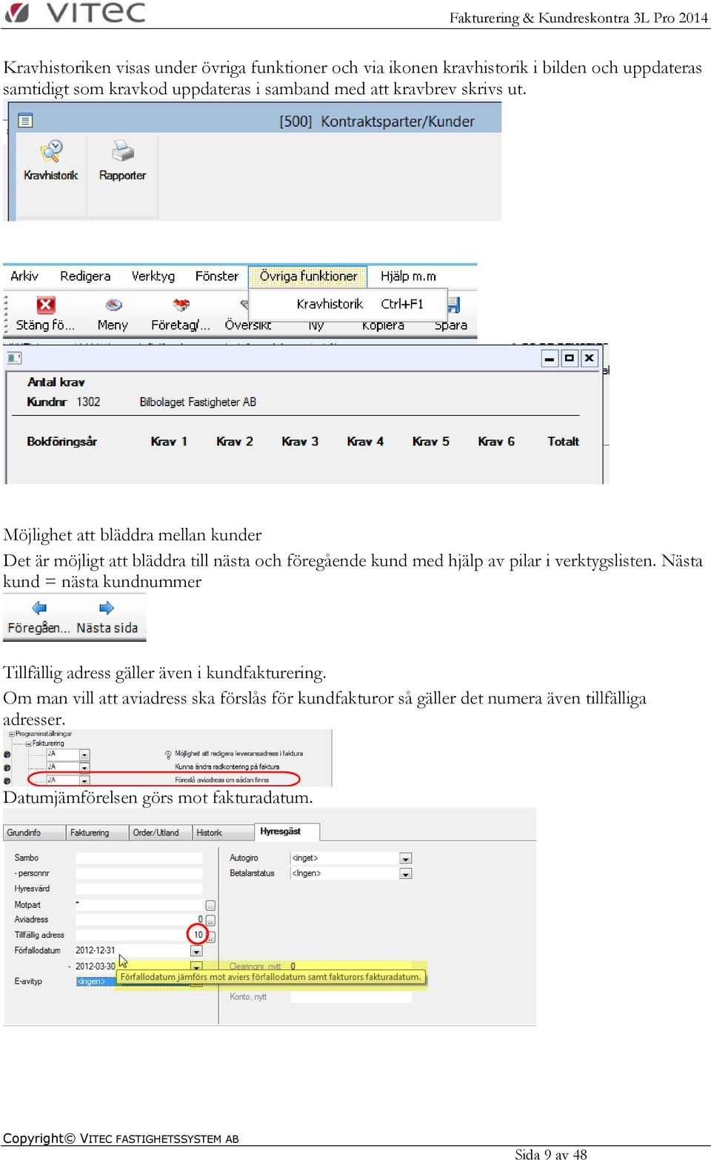The width and height of the screenshot is (711, 1160).
Task: Open the Betalarstatus dropdown
Action: 406,874
